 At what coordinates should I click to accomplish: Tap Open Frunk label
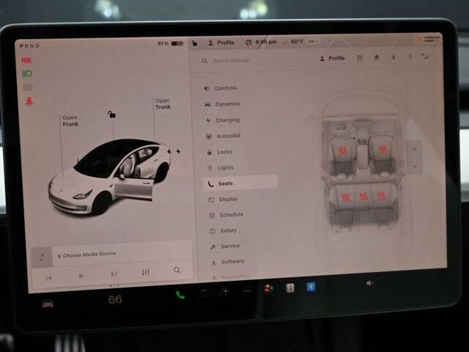tap(70, 120)
